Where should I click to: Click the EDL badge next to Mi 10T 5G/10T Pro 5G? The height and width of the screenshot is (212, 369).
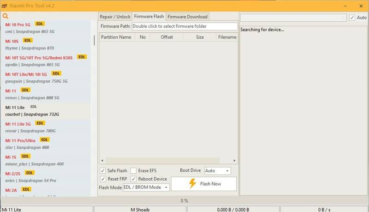point(82,57)
